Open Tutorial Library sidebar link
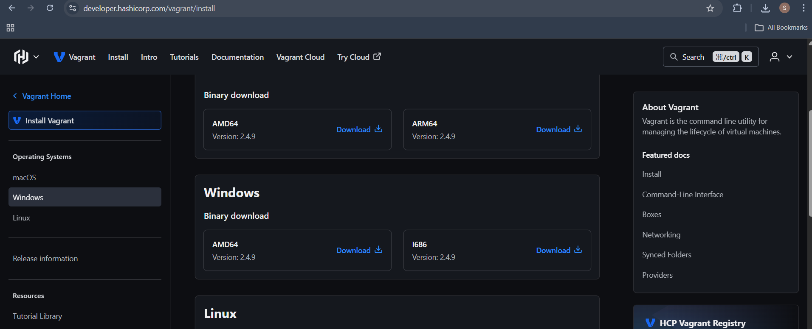This screenshot has width=812, height=329. [x=37, y=316]
